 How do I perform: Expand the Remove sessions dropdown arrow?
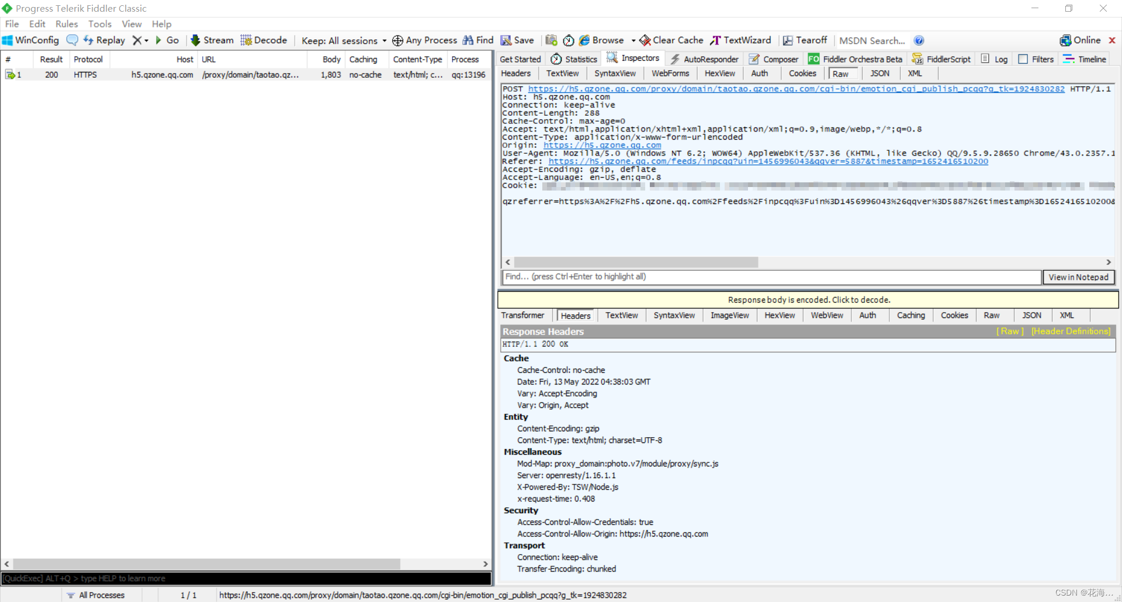pos(146,40)
